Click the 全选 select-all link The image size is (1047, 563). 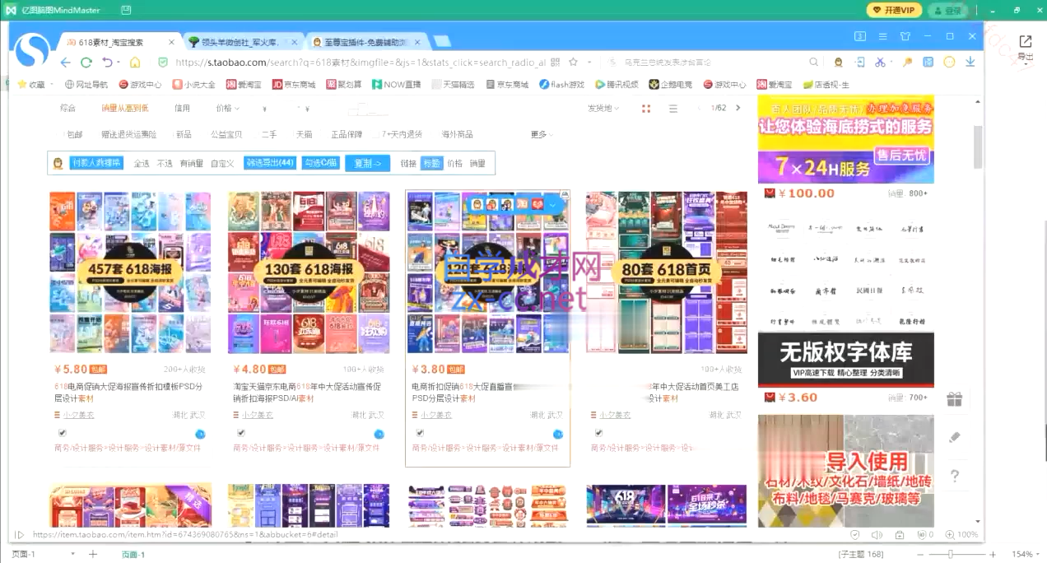[x=142, y=163]
